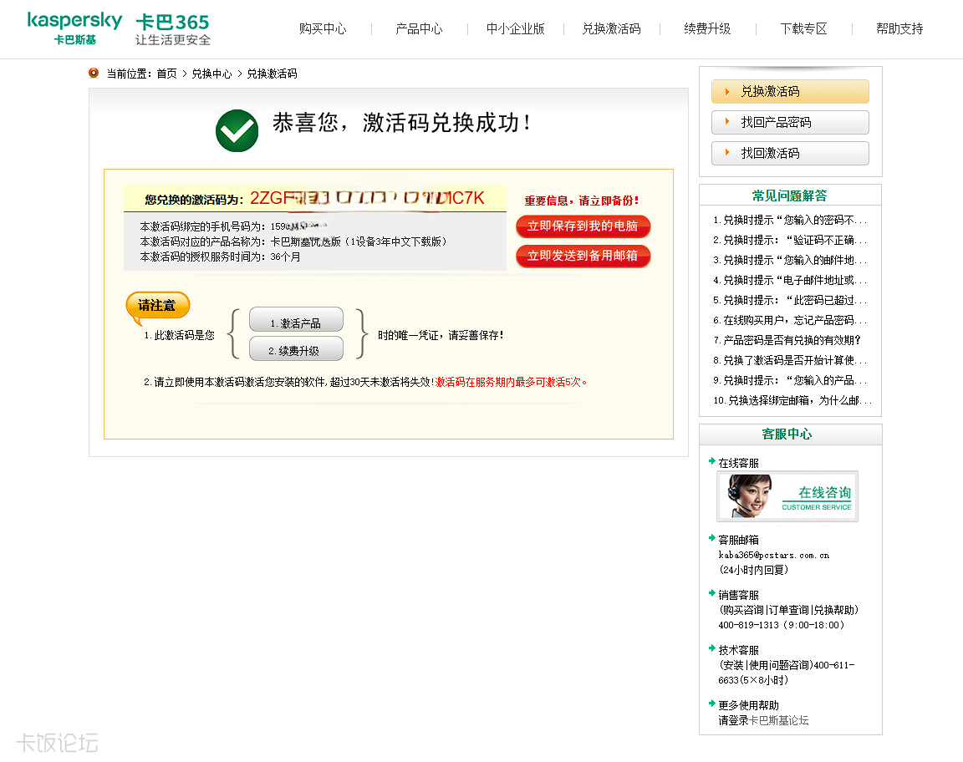This screenshot has width=963, height=762.
Task: Click the green success checkmark icon
Action: (x=237, y=130)
